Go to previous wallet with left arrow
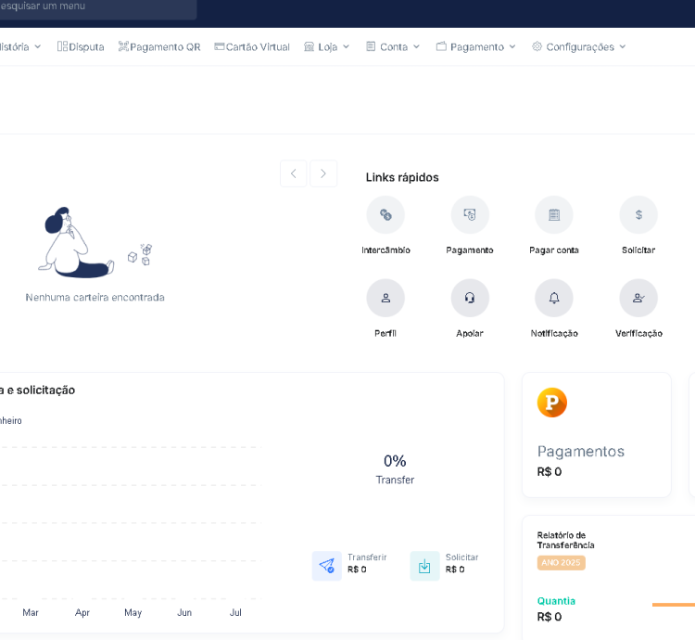The image size is (695, 640). click(294, 173)
